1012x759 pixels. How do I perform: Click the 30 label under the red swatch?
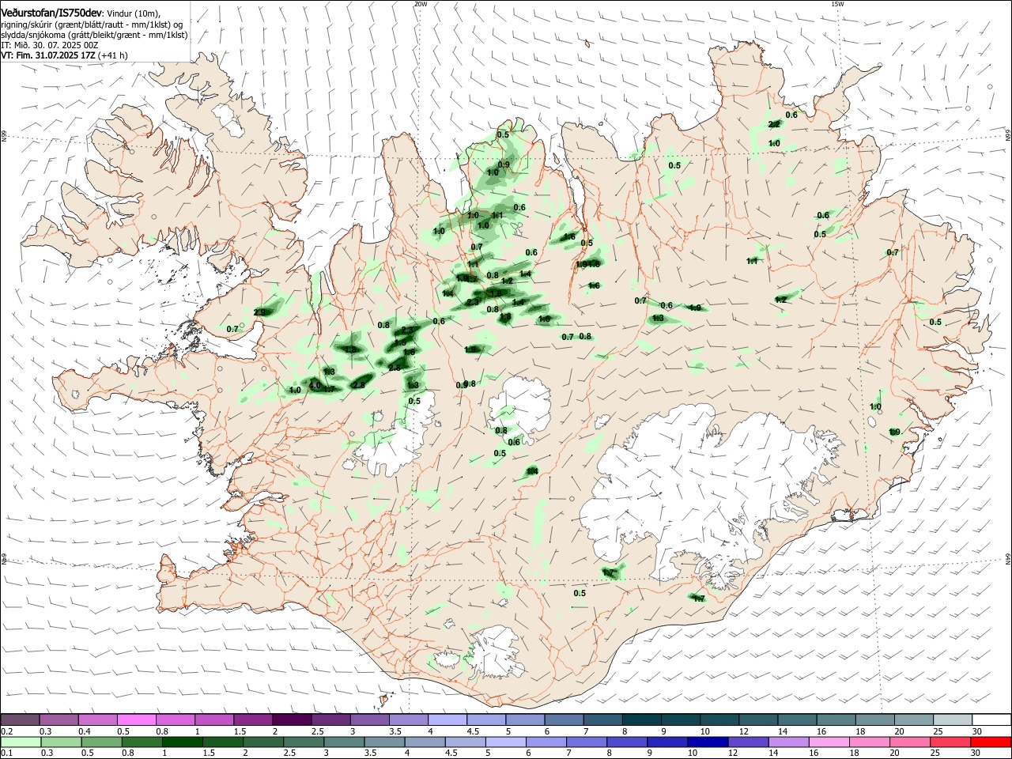[x=976, y=753]
